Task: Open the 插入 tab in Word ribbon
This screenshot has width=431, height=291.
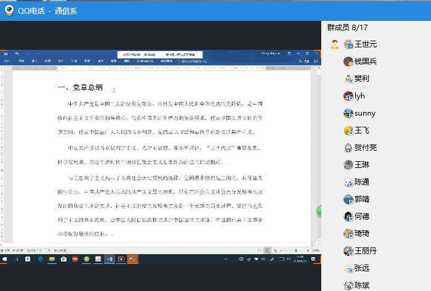Action: tap(35, 62)
